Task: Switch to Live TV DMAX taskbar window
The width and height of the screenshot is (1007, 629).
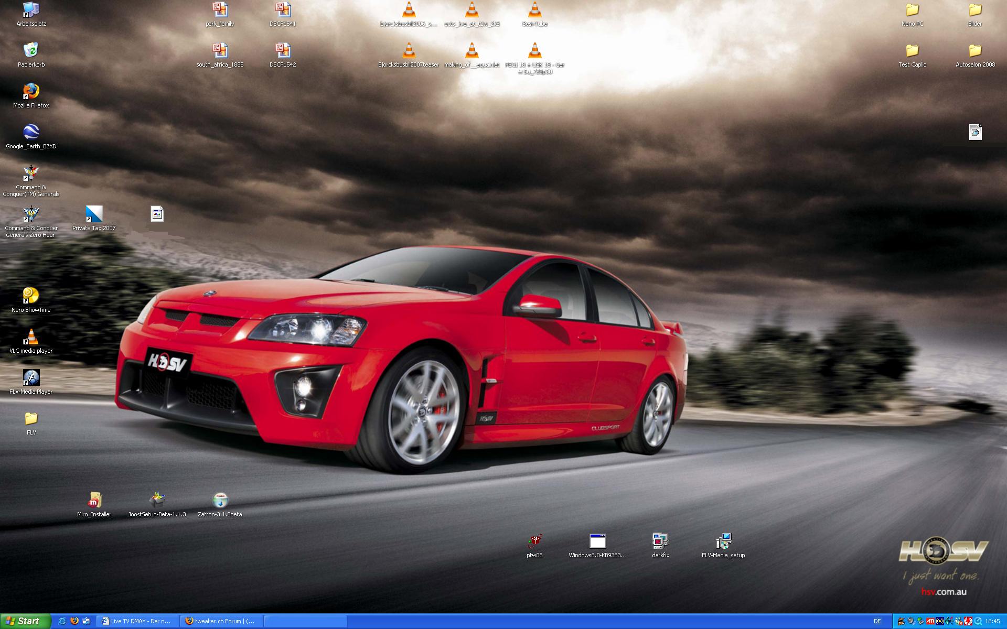Action: pos(137,621)
